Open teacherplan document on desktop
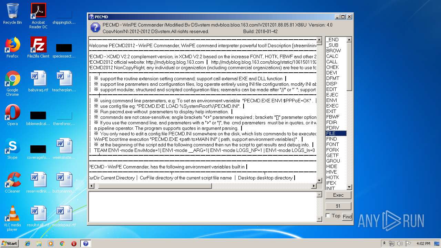The height and width of the screenshot is (248, 441). coord(64,81)
